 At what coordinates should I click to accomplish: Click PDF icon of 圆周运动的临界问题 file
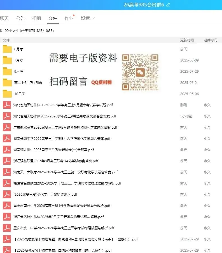7,250
